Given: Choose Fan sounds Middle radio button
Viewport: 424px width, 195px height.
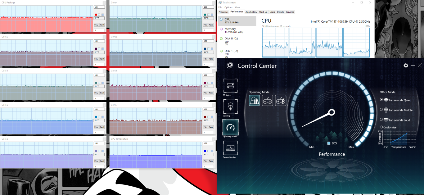Looking at the screenshot, I should point(381,110).
